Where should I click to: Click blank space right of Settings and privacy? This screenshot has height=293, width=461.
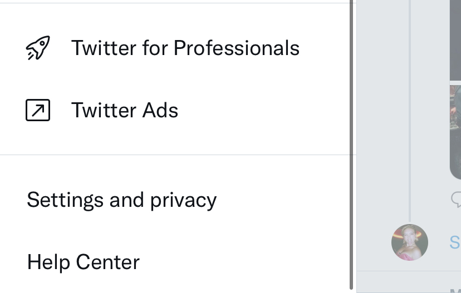pos(283,200)
